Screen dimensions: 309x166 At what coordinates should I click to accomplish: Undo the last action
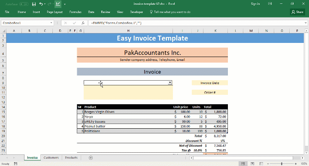41,4
